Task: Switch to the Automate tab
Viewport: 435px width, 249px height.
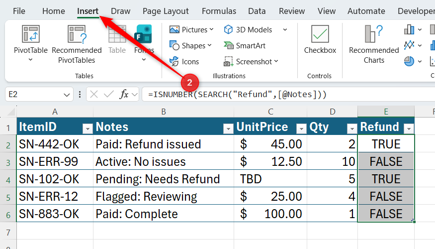Action: (366, 11)
